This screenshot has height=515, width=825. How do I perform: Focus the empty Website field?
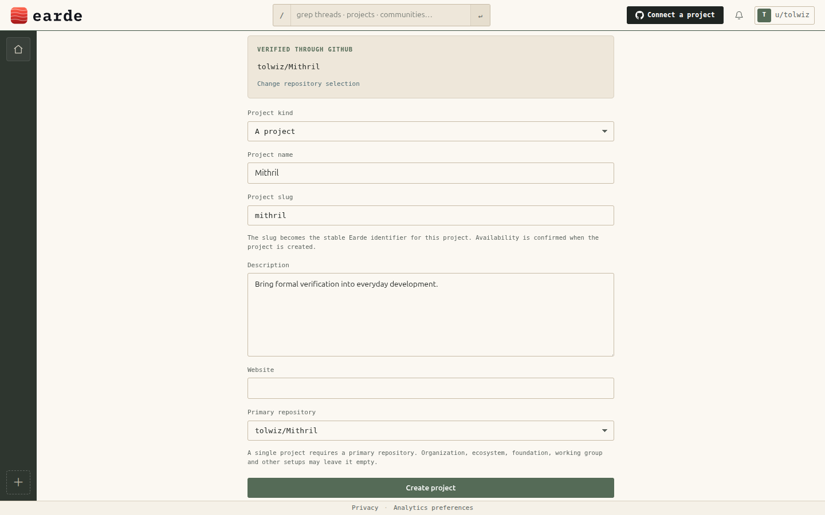click(x=431, y=389)
